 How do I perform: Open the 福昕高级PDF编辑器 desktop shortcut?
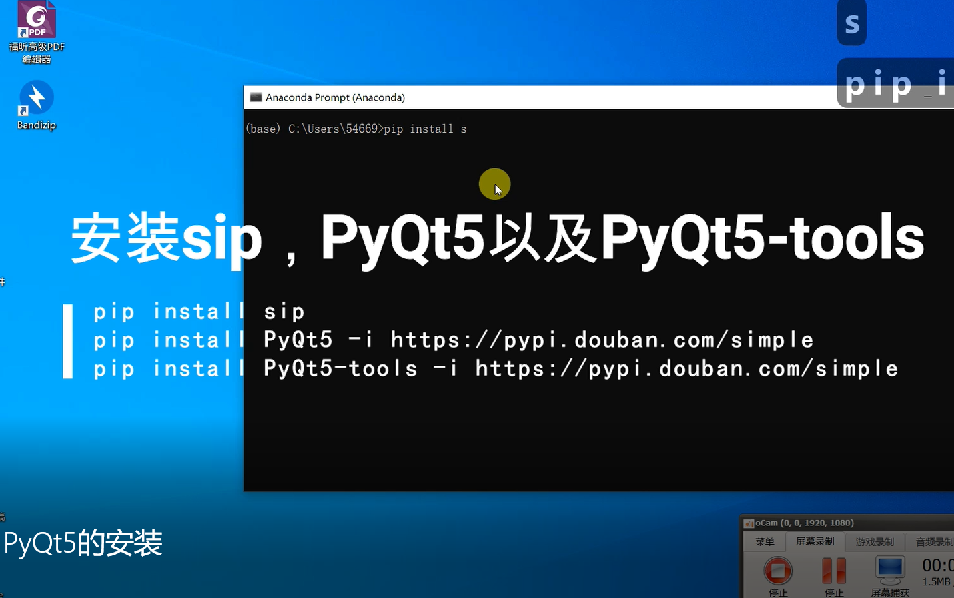tap(37, 32)
